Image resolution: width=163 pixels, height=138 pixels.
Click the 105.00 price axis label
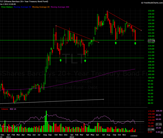(151, 68)
